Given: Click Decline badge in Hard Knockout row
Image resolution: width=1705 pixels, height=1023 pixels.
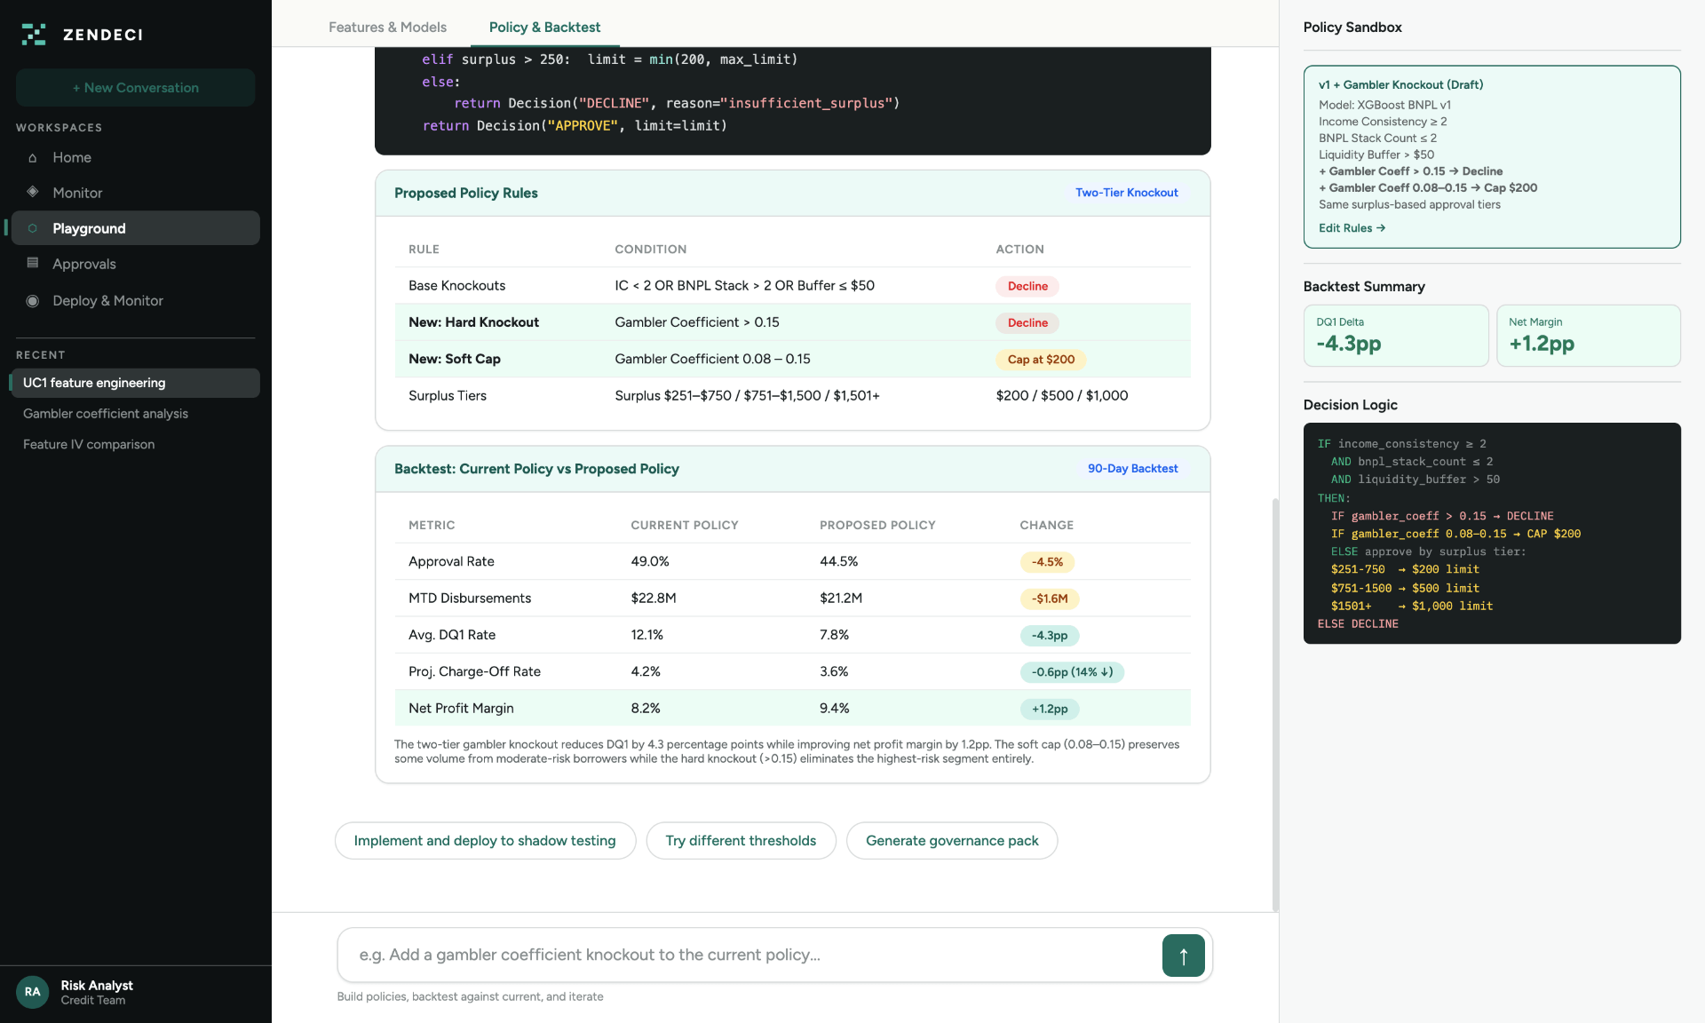Looking at the screenshot, I should click(1027, 323).
